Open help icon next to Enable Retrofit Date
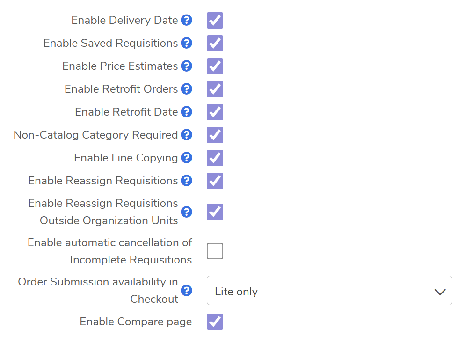Screen dimensions: 466x344 click(x=187, y=112)
